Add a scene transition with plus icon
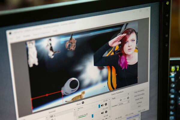 point(121,100)
